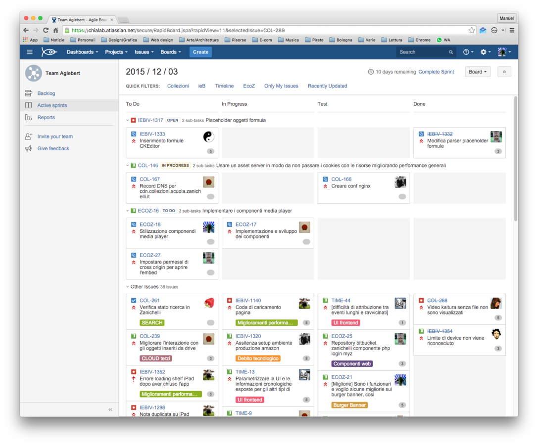Click the board vertical scrollbar
Screen dimensions: 538x445
click(515, 158)
